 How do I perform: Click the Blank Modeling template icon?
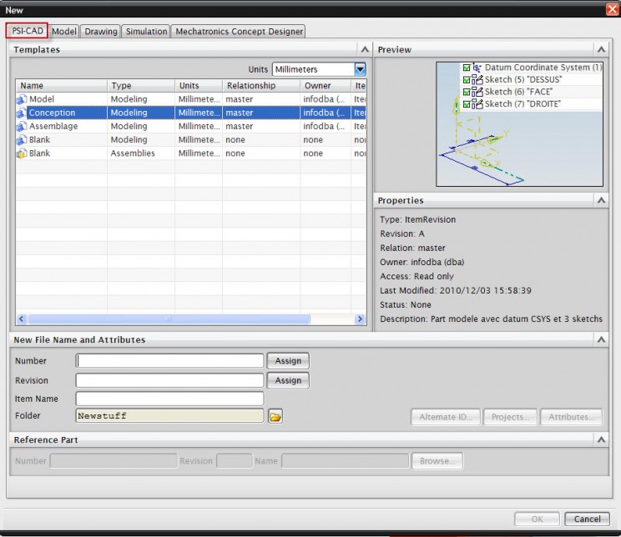coord(22,140)
